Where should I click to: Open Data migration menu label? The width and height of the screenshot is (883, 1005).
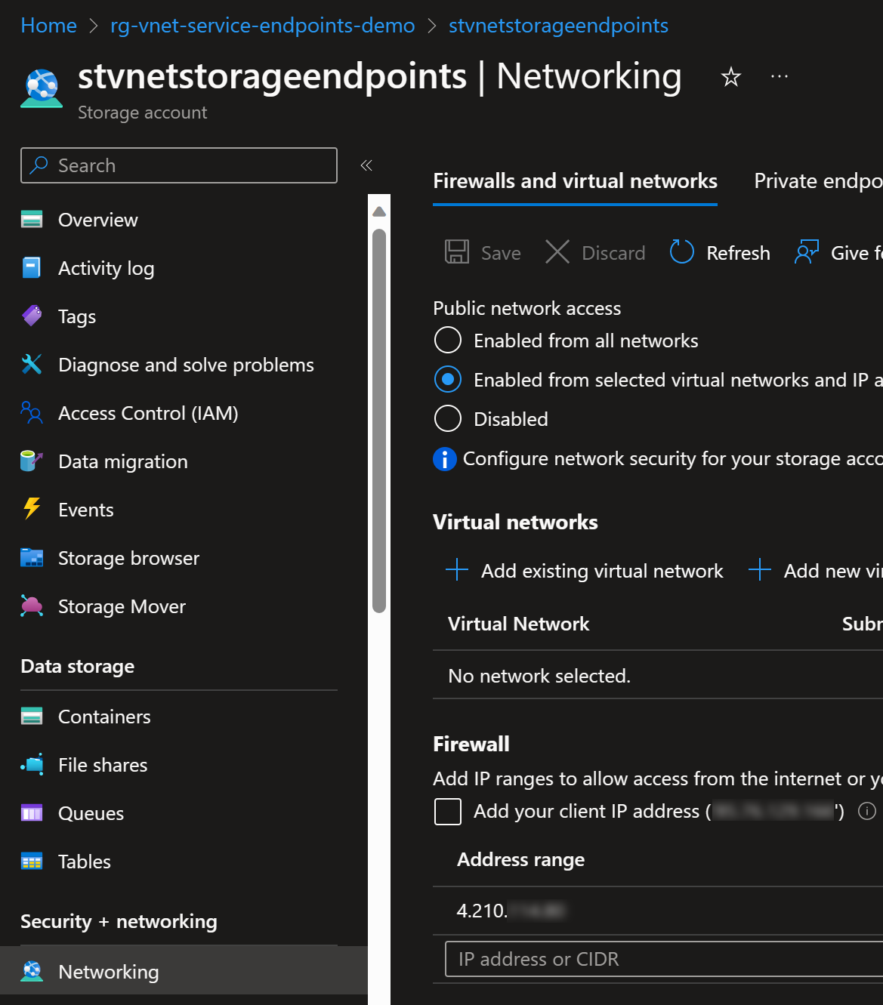123,461
